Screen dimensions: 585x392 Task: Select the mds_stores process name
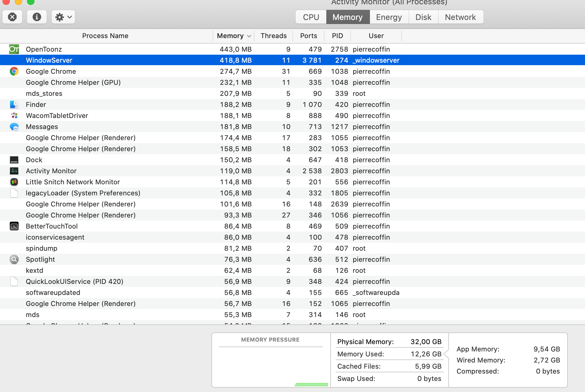point(44,93)
